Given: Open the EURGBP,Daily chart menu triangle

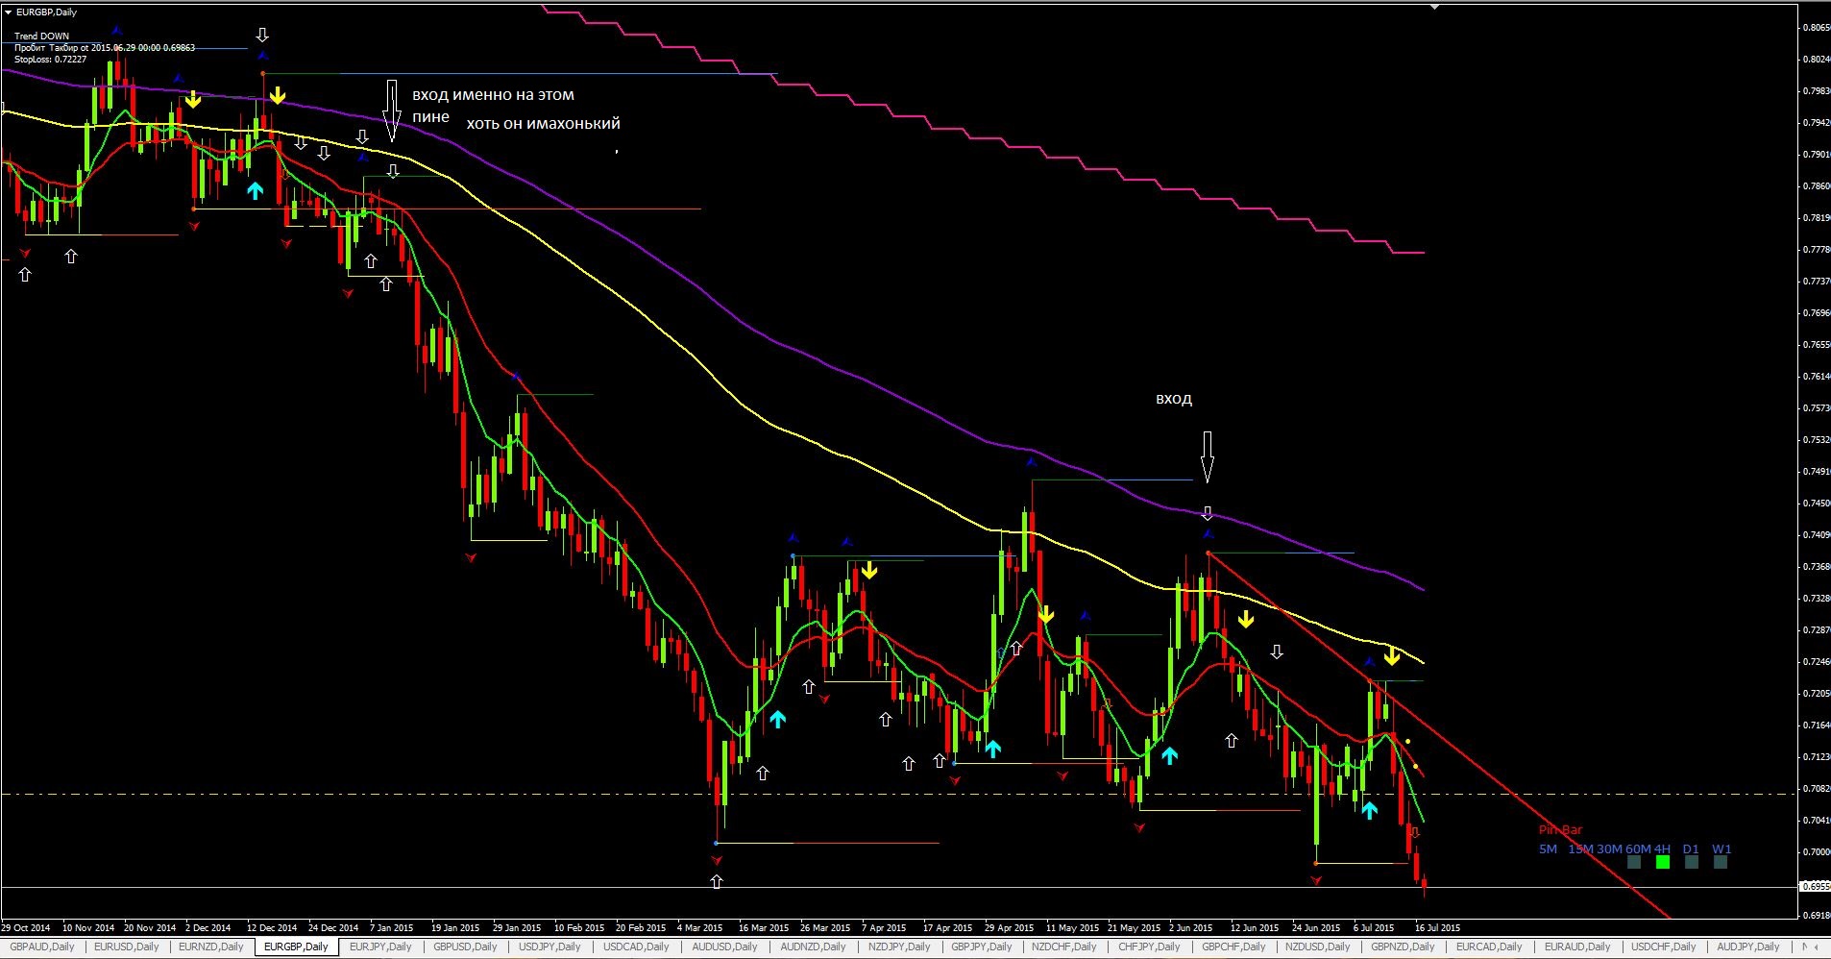Looking at the screenshot, I should [x=9, y=12].
